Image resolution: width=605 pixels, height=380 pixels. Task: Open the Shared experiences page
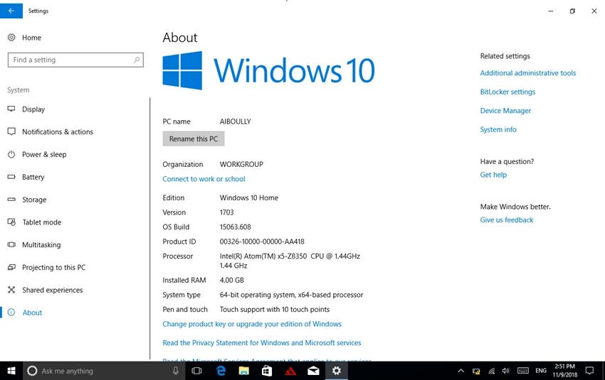point(52,290)
